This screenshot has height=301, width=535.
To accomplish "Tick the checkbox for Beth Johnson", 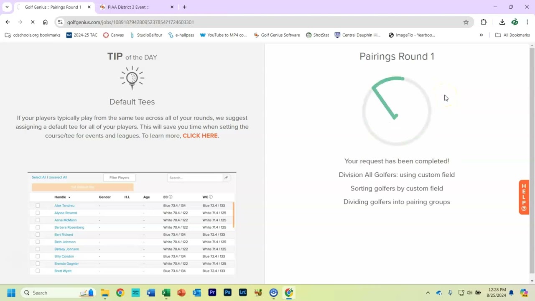I will (x=38, y=242).
